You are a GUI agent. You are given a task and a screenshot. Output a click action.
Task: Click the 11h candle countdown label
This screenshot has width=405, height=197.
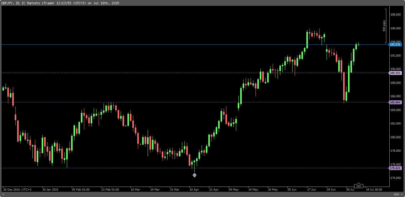coord(359,186)
